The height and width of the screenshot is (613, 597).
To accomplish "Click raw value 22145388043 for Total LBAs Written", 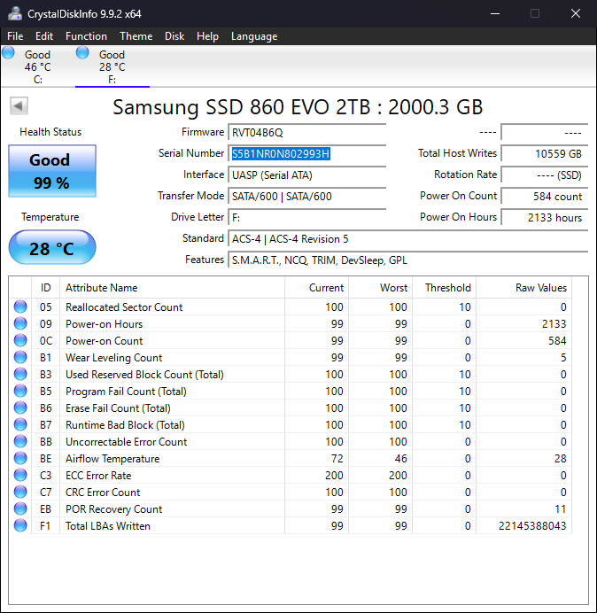I will click(x=532, y=526).
